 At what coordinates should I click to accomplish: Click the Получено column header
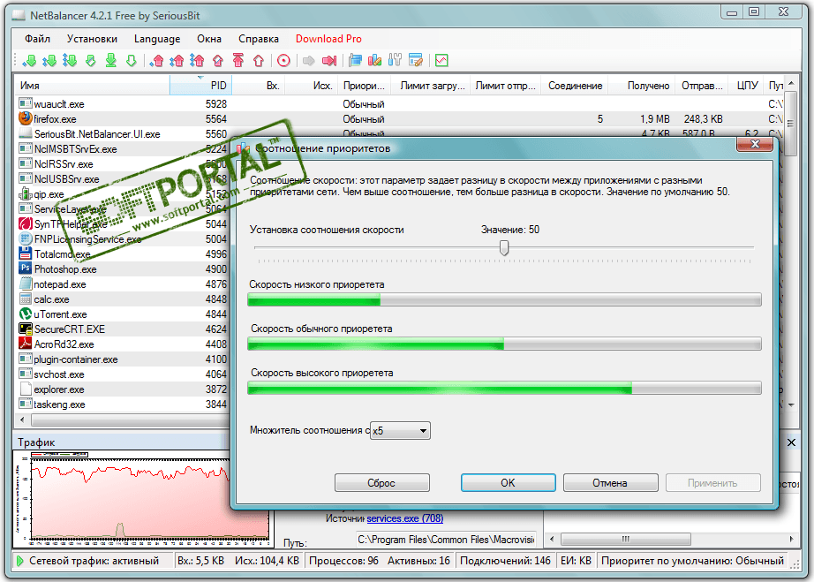coord(642,86)
